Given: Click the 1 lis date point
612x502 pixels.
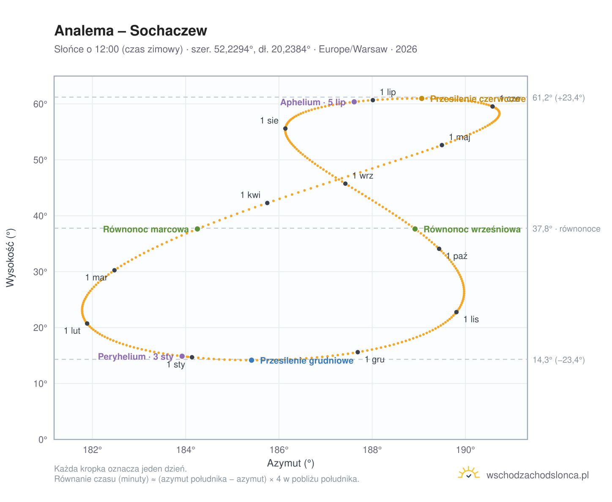Looking at the screenshot, I should coord(456,312).
